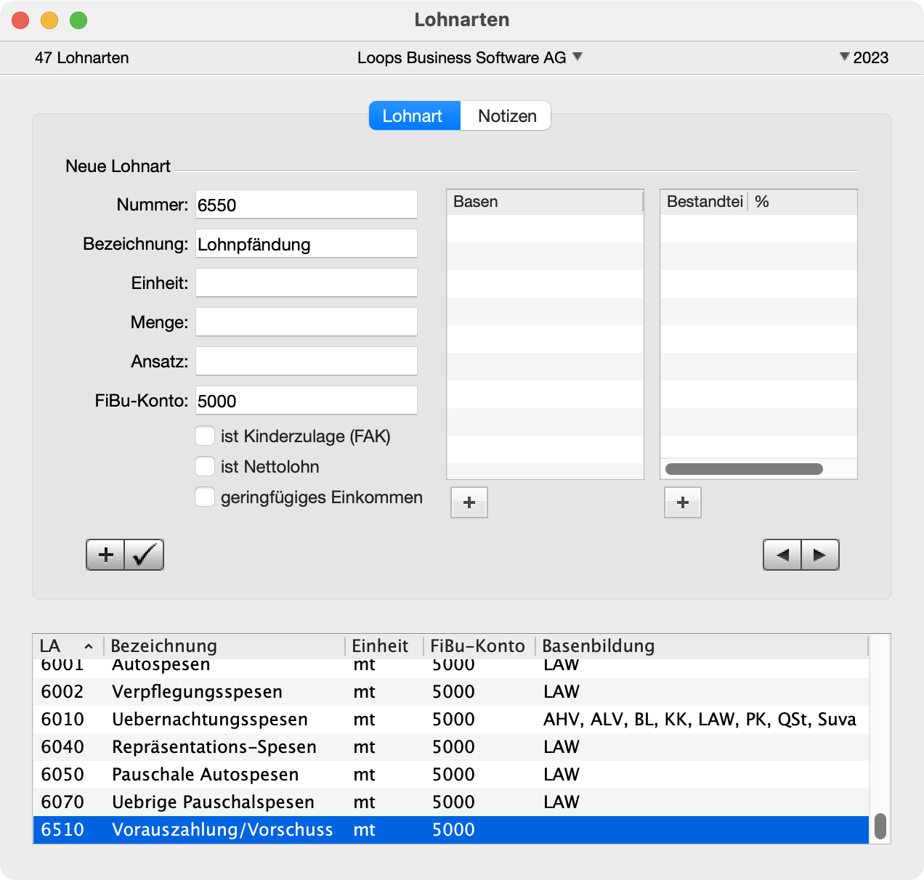Select row 6010 Uebernachtungsspesen
Viewport: 924px width, 880px height.
[x=209, y=719]
